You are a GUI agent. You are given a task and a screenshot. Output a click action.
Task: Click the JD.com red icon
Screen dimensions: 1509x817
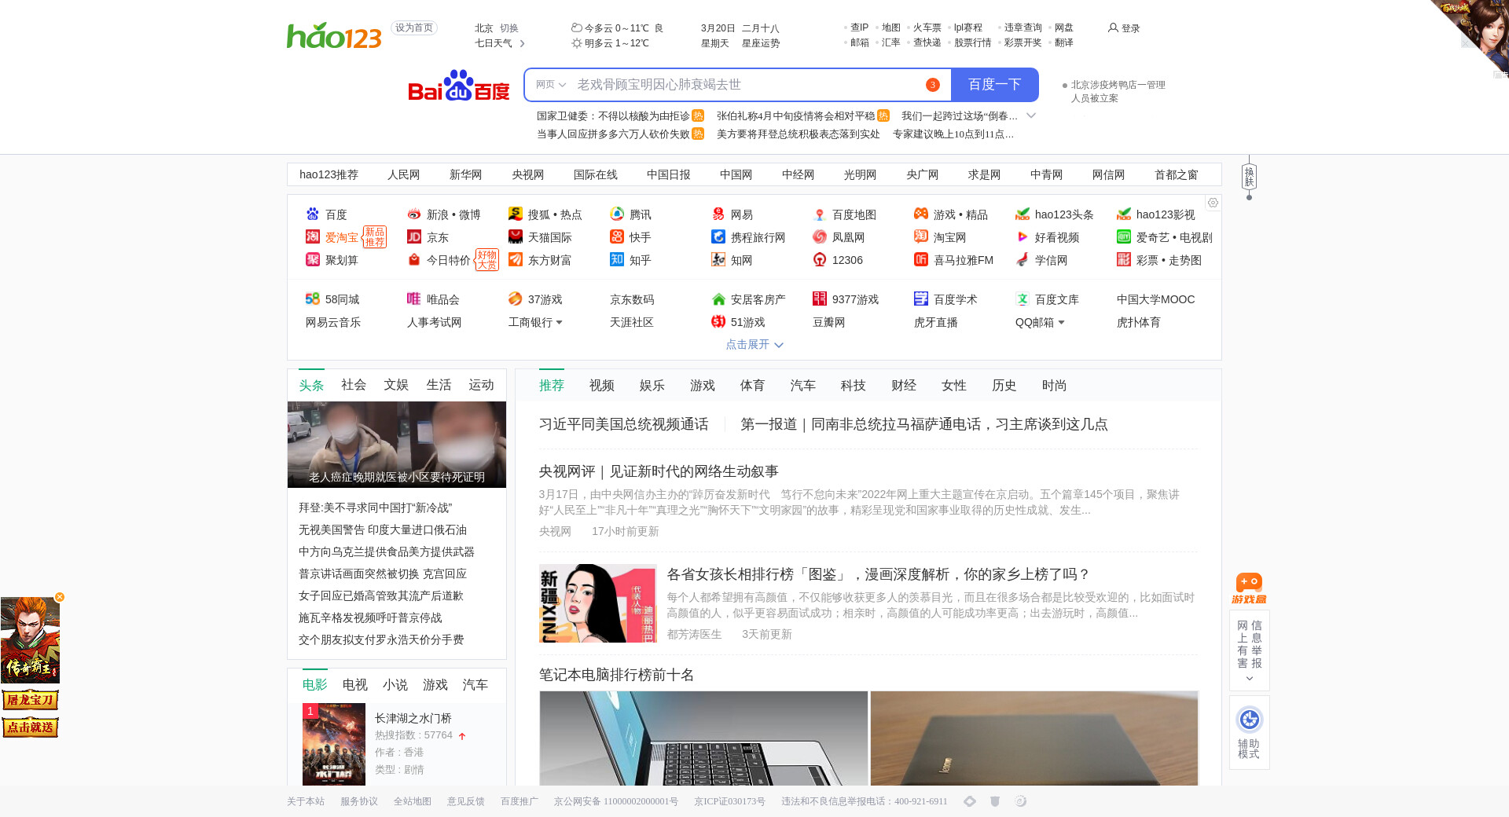414,237
